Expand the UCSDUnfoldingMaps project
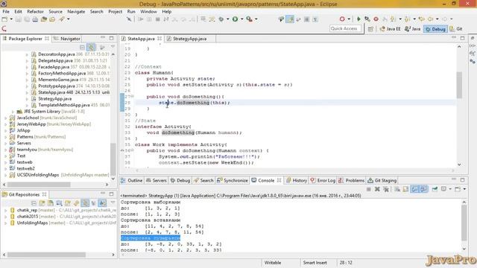The height and width of the screenshot is (268, 477). (5, 175)
